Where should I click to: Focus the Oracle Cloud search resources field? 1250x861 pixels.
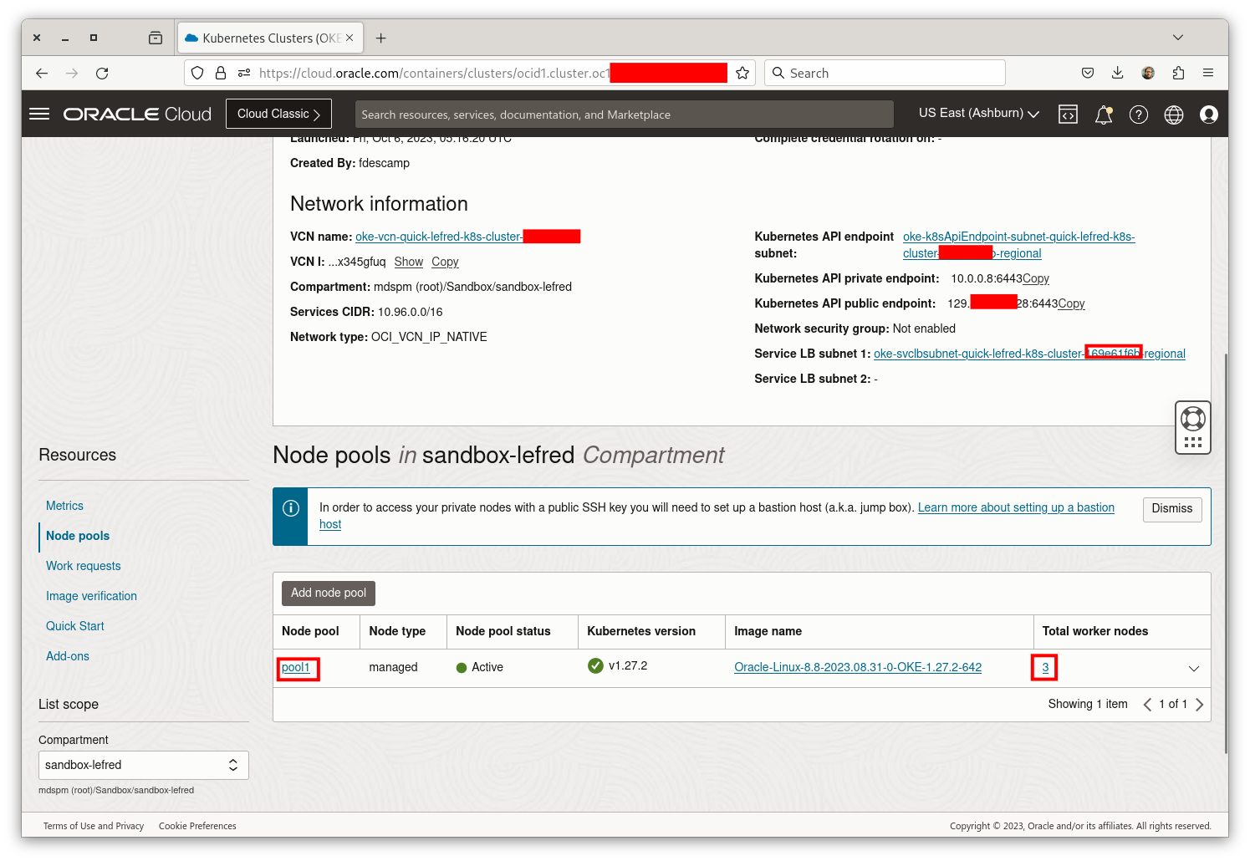click(x=625, y=115)
